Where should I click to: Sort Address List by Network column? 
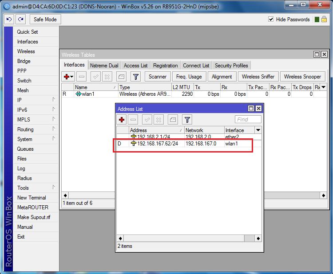click(204, 130)
